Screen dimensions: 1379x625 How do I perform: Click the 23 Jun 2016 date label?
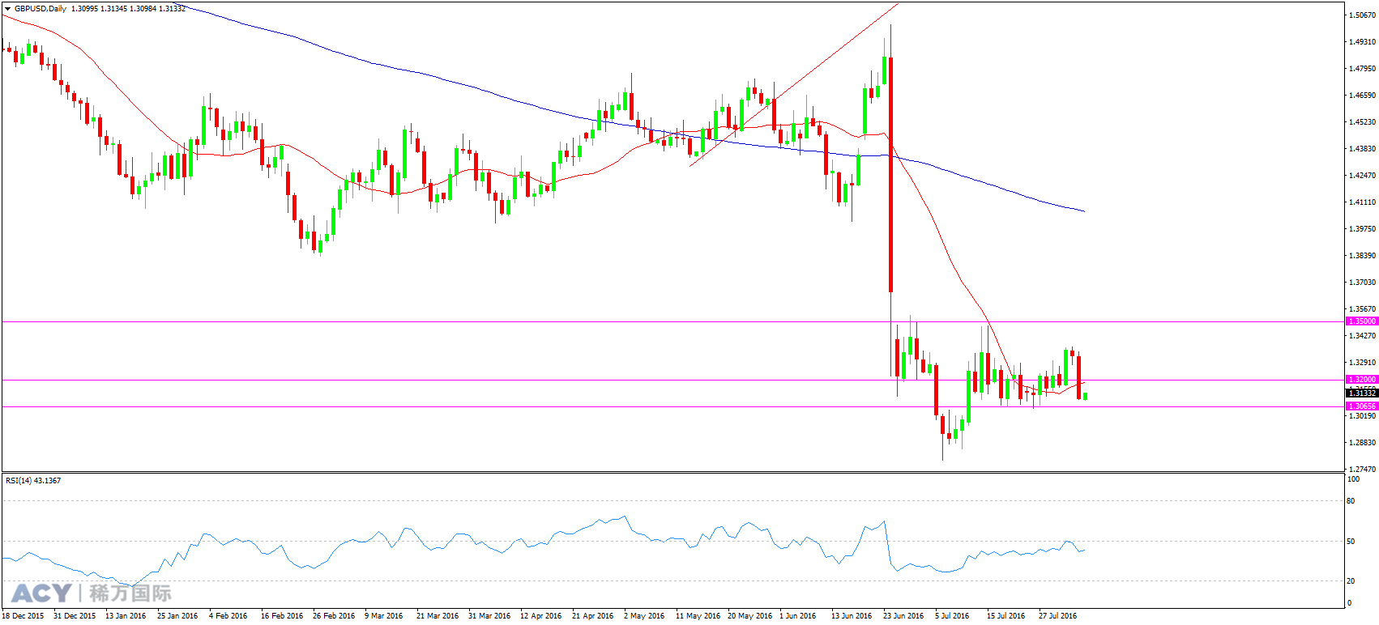pos(903,616)
